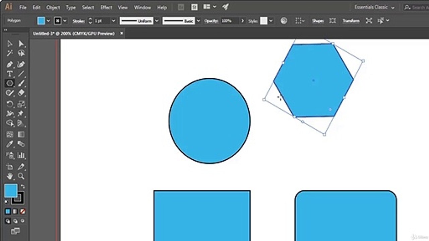Select the Scale tool

pyautogui.click(x=21, y=104)
